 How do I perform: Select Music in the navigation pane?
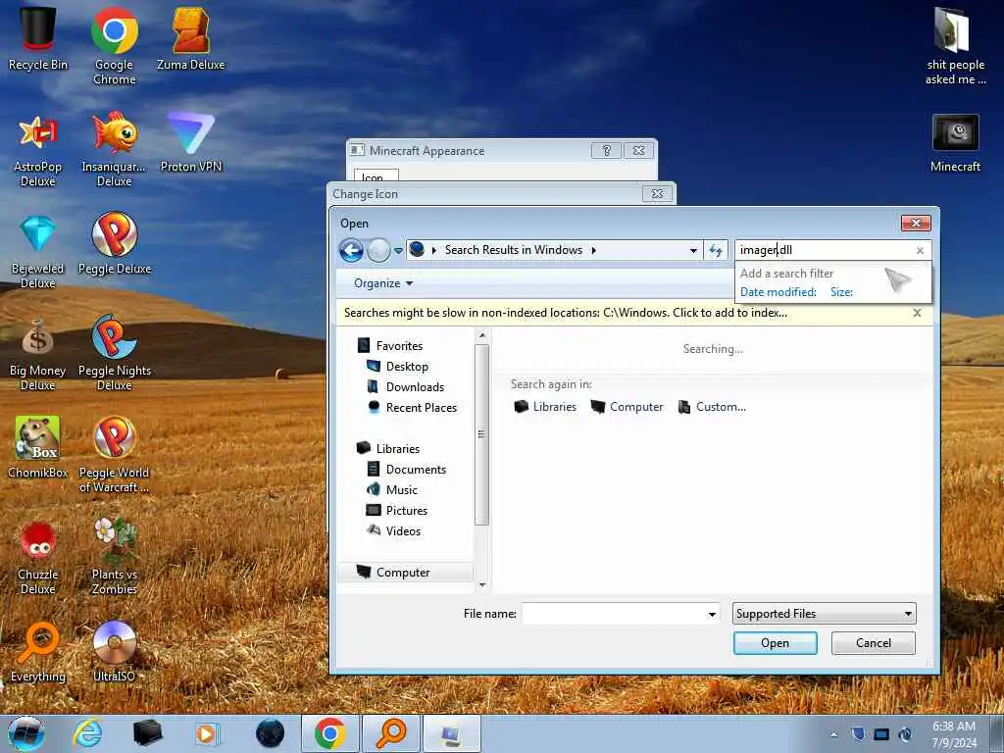tap(392, 490)
